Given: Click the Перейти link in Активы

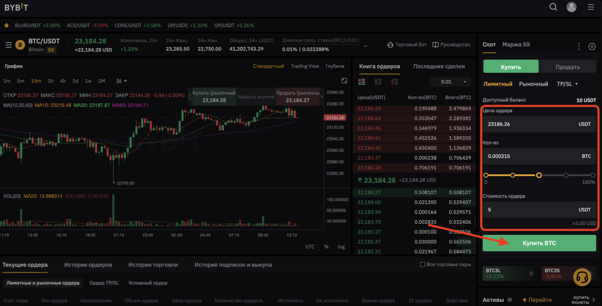Looking at the screenshot, I should coord(537,300).
